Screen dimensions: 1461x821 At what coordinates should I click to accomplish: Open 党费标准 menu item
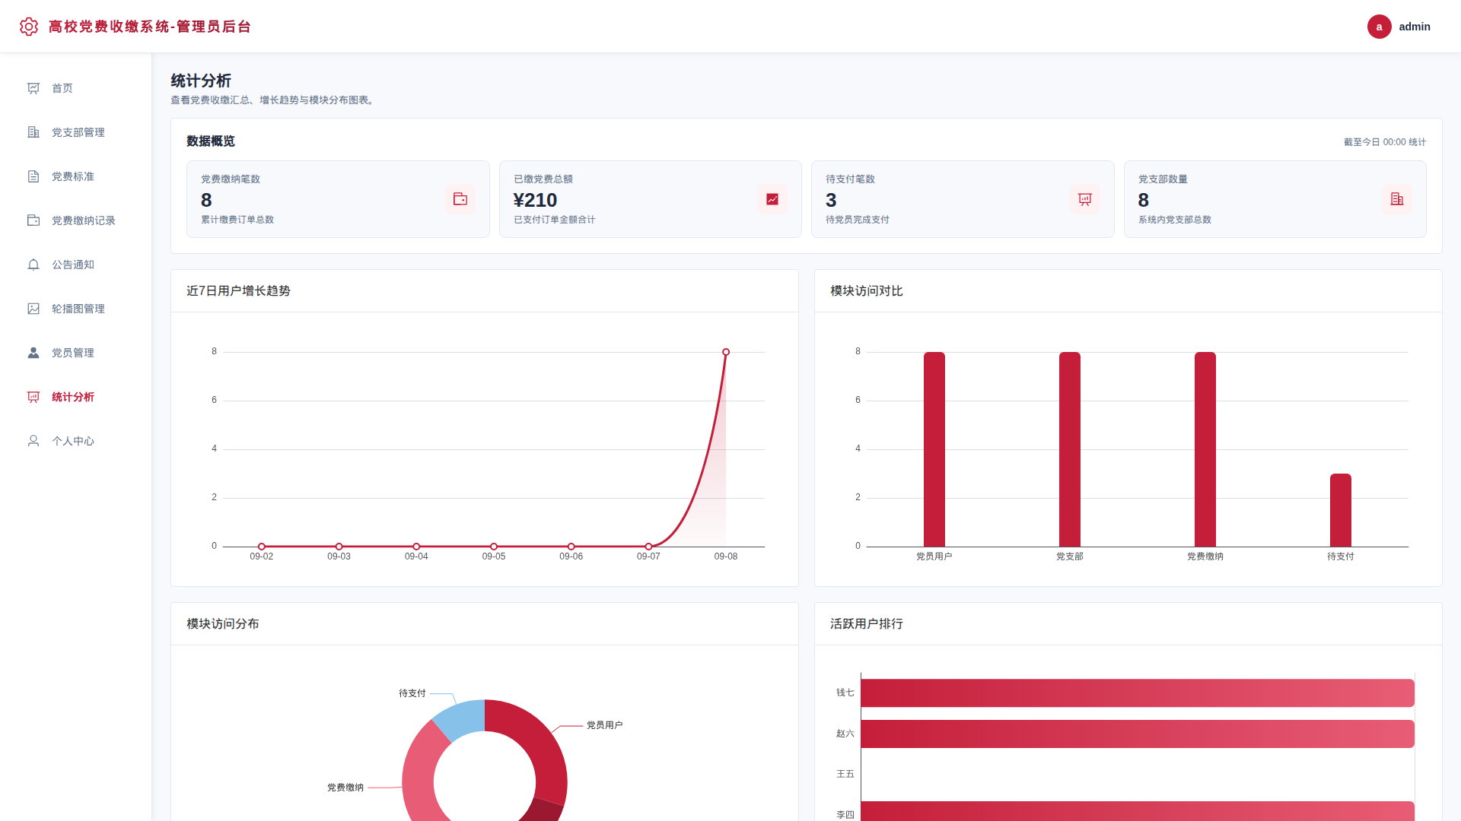tap(76, 176)
